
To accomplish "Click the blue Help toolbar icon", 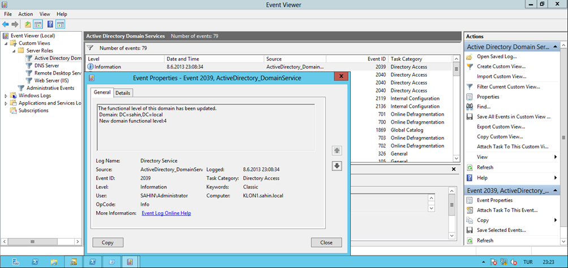I will [51, 25].
